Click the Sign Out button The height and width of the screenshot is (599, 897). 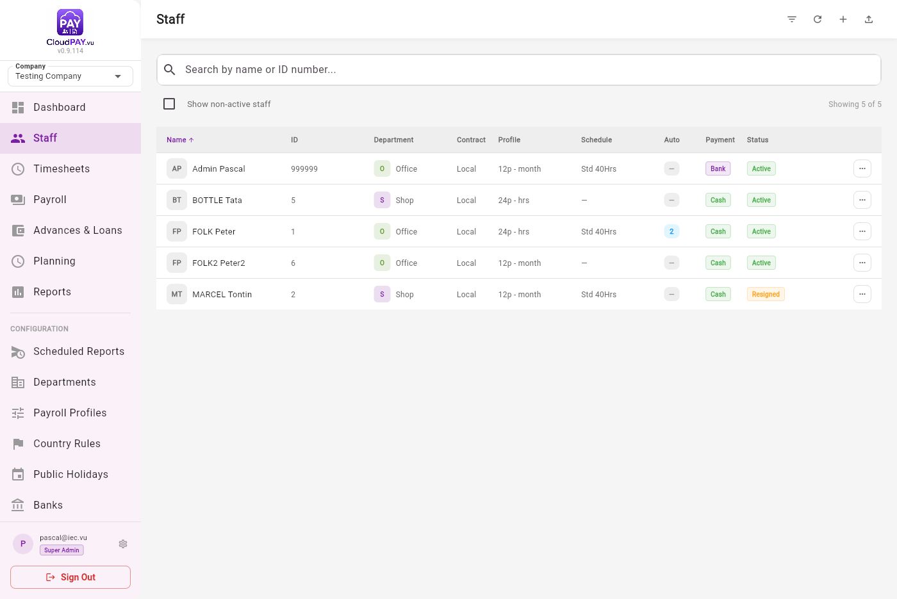(x=70, y=577)
